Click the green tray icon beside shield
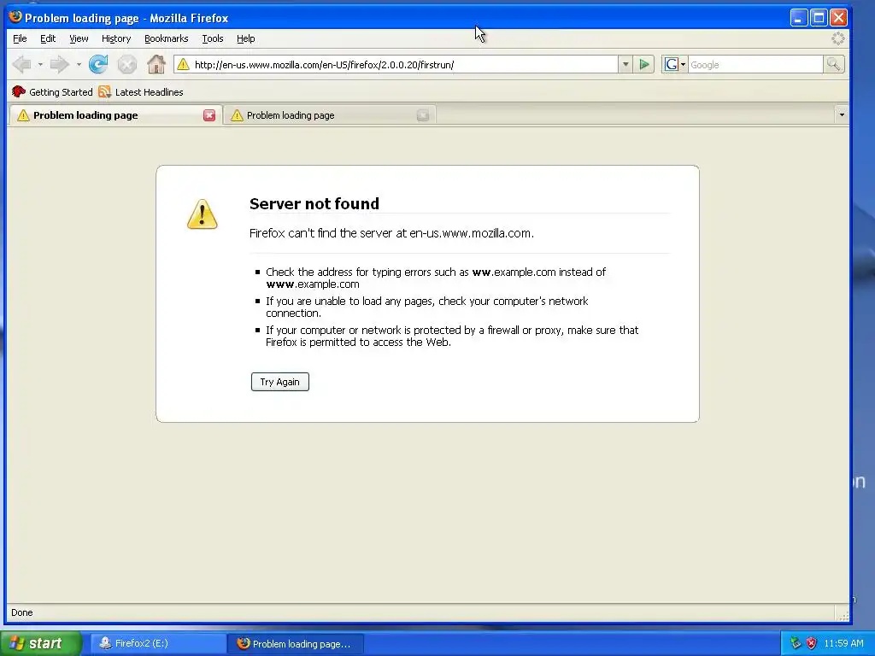Viewport: 875px width, 656px height. point(796,643)
